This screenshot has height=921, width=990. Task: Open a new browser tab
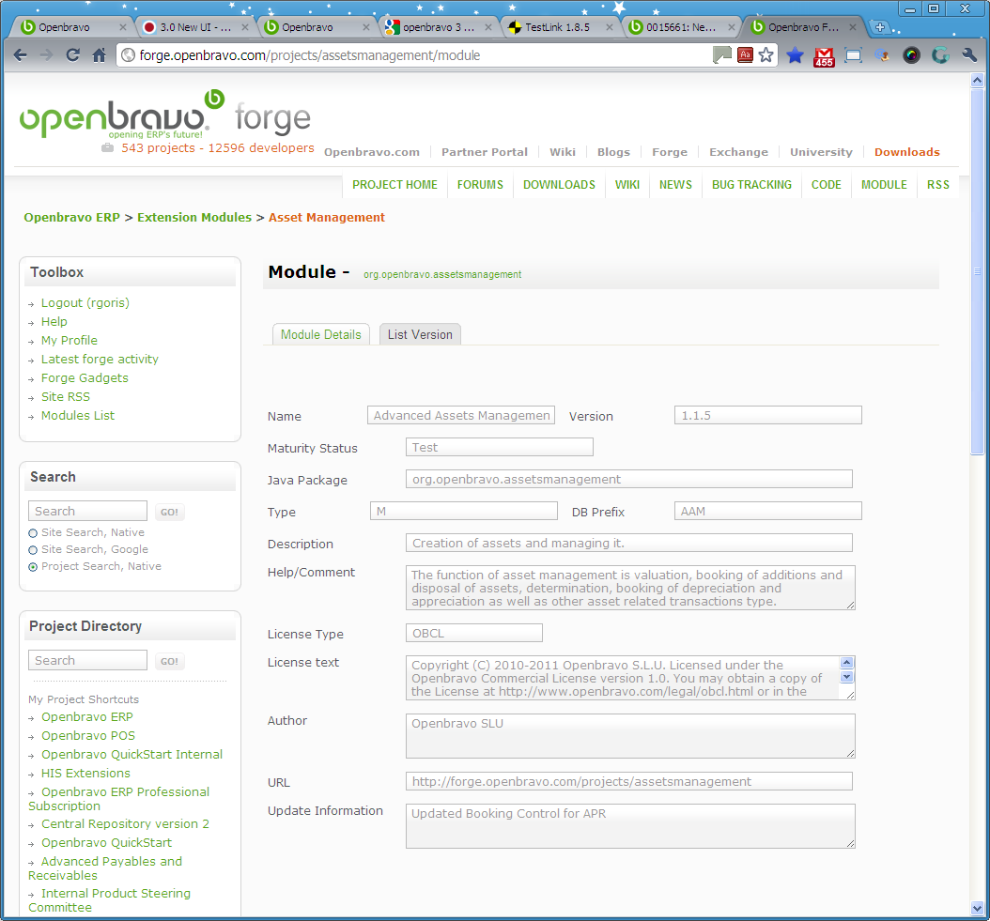[879, 27]
